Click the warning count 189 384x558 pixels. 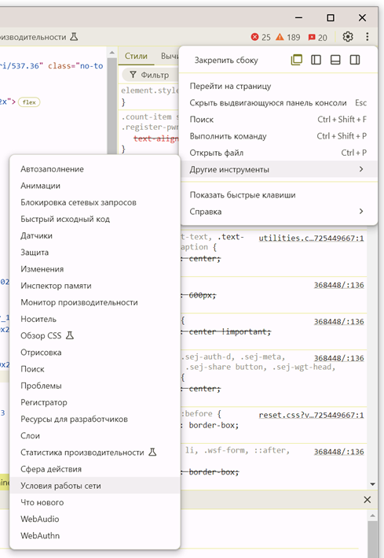(x=288, y=37)
